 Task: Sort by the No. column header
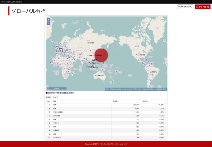point(49,101)
